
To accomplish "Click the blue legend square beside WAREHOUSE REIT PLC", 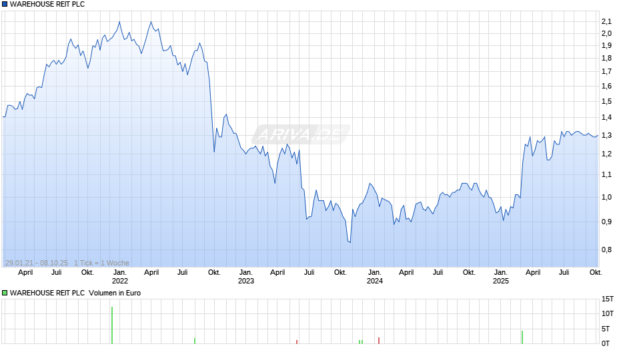I will coord(5,5).
